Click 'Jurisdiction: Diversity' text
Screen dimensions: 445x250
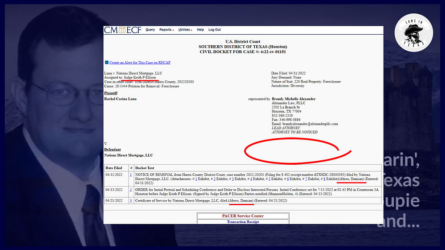(x=288, y=86)
